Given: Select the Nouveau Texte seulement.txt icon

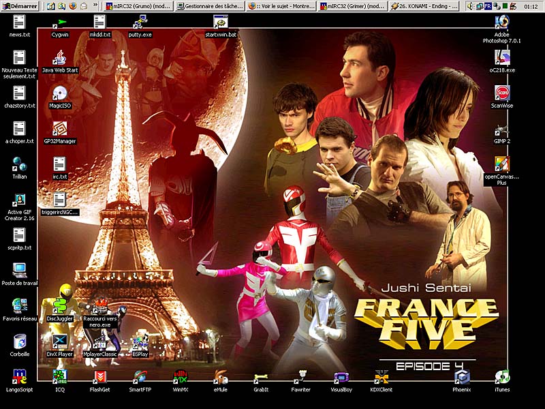Looking at the screenshot, I should tap(20, 65).
